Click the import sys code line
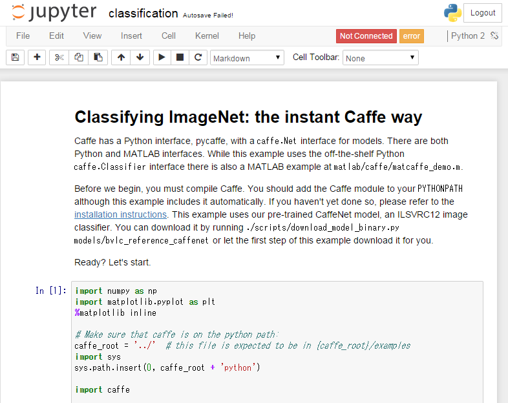The image size is (508, 403). pyautogui.click(x=98, y=356)
